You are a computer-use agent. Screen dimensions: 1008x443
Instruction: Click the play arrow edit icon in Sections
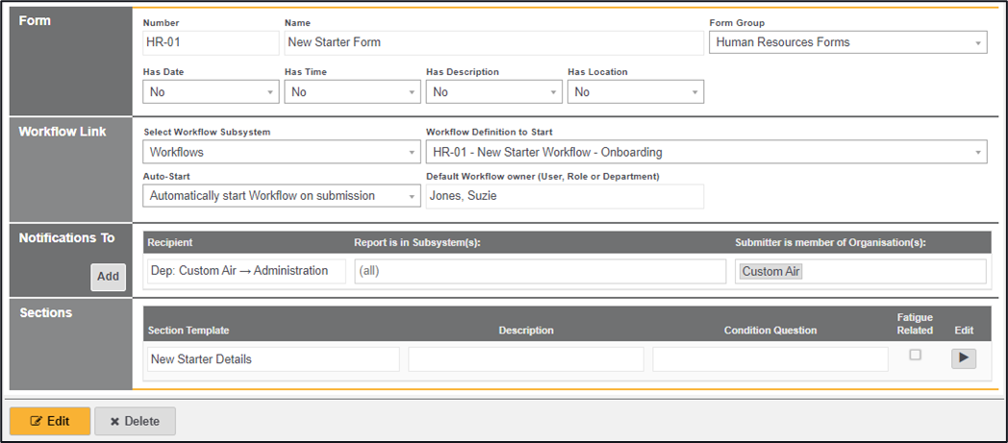[x=964, y=358]
